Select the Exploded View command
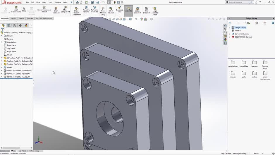Image resolution: width=275 pixels, height=155 pixels. pyautogui.click(x=119, y=9)
